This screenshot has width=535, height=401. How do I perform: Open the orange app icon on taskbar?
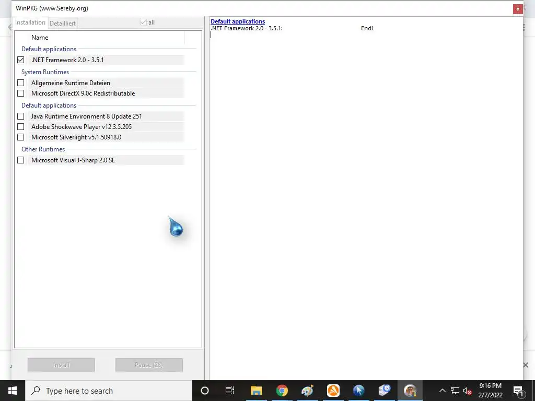coord(333,391)
